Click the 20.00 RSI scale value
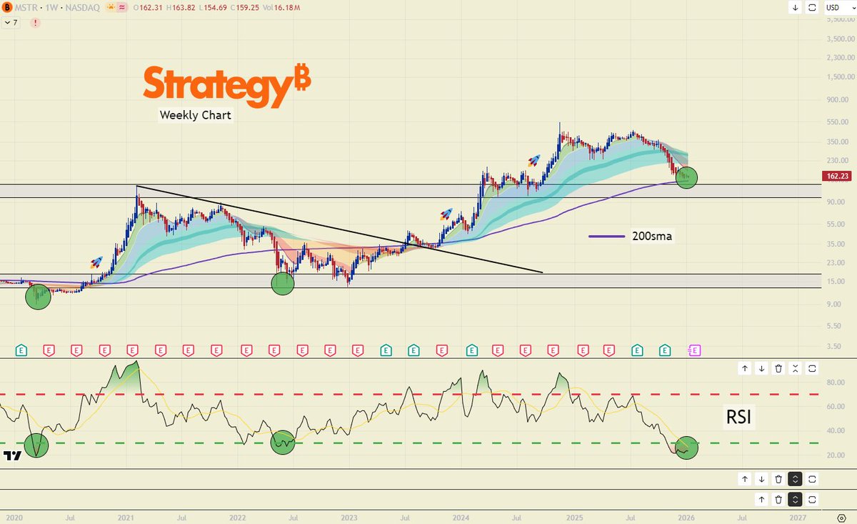This screenshot has width=857, height=524. point(836,455)
